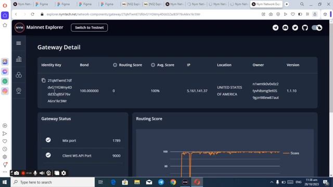Open the recorder settings gear icon

63,173
